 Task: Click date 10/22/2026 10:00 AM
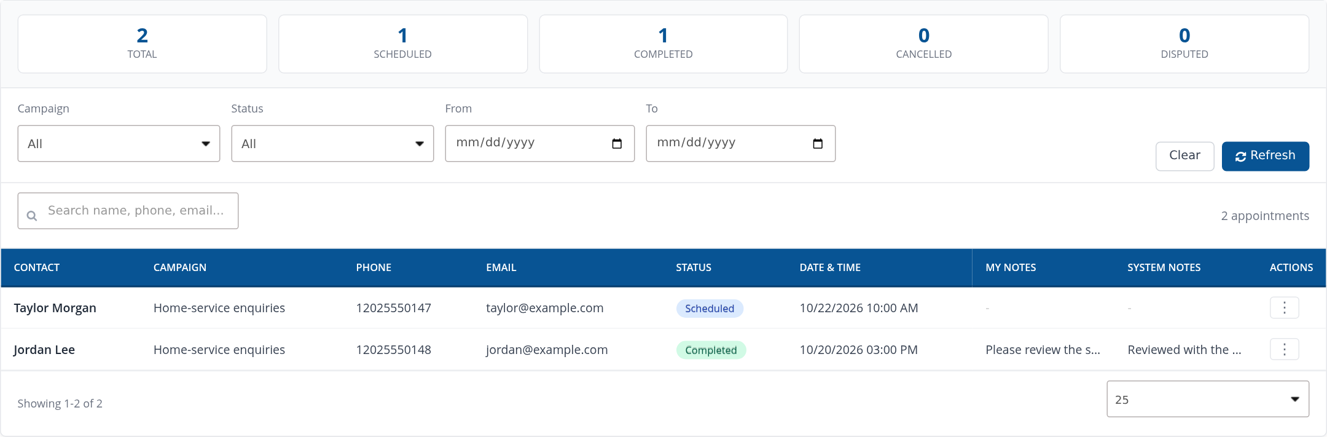pyautogui.click(x=859, y=308)
